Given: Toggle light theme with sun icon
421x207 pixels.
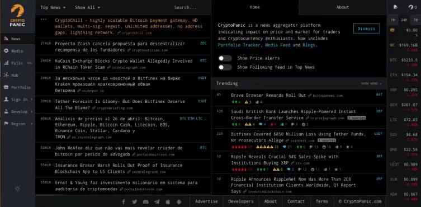Looking at the screenshot, I should tap(17, 189).
